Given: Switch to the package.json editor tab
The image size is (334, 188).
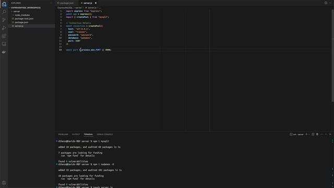Looking at the screenshot, I should pyautogui.click(x=66, y=3).
